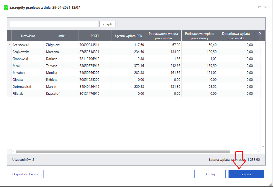Click the vertical scrollbar down arrow
The image size is (274, 187).
(263, 147)
